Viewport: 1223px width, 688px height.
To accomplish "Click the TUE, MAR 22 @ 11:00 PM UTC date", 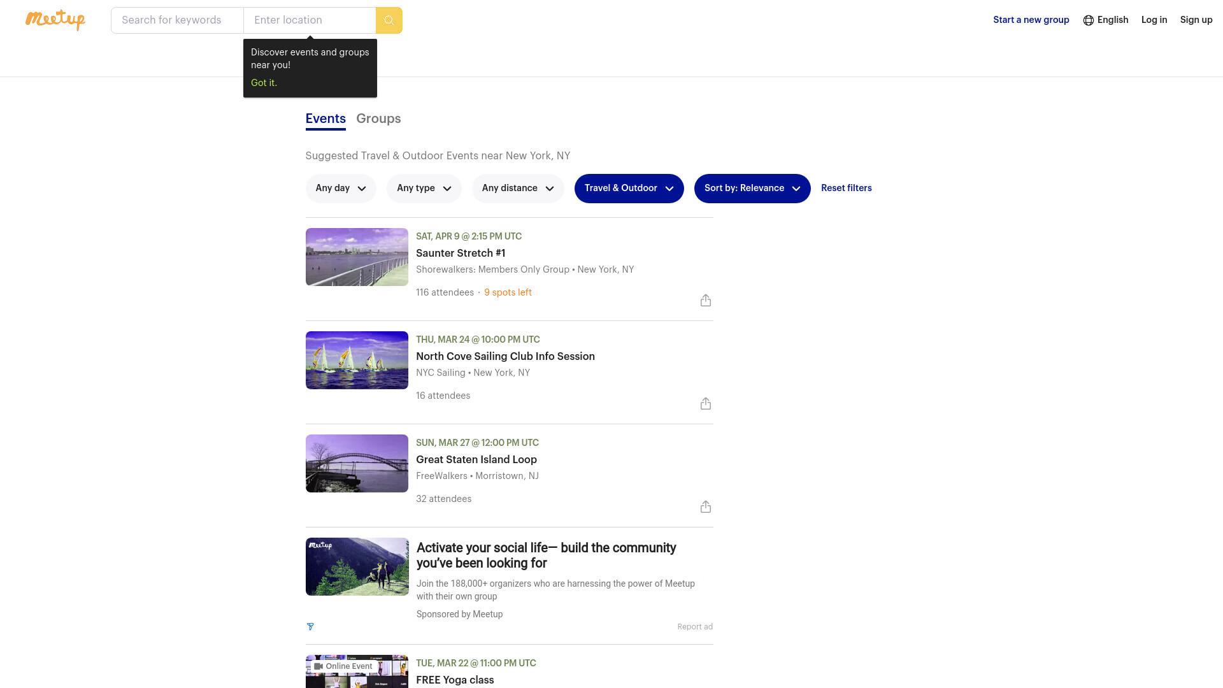I will click(x=476, y=663).
